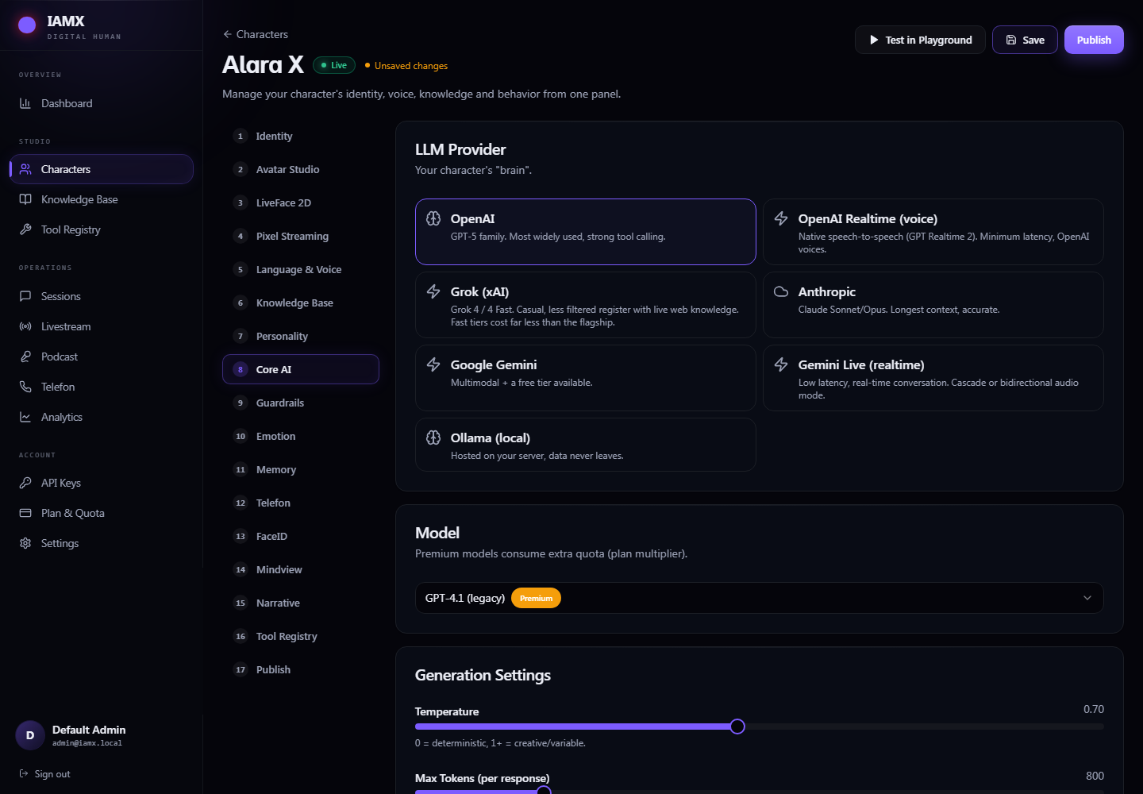The image size is (1143, 794).
Task: Click the API Keys key icon
Action: [25, 483]
